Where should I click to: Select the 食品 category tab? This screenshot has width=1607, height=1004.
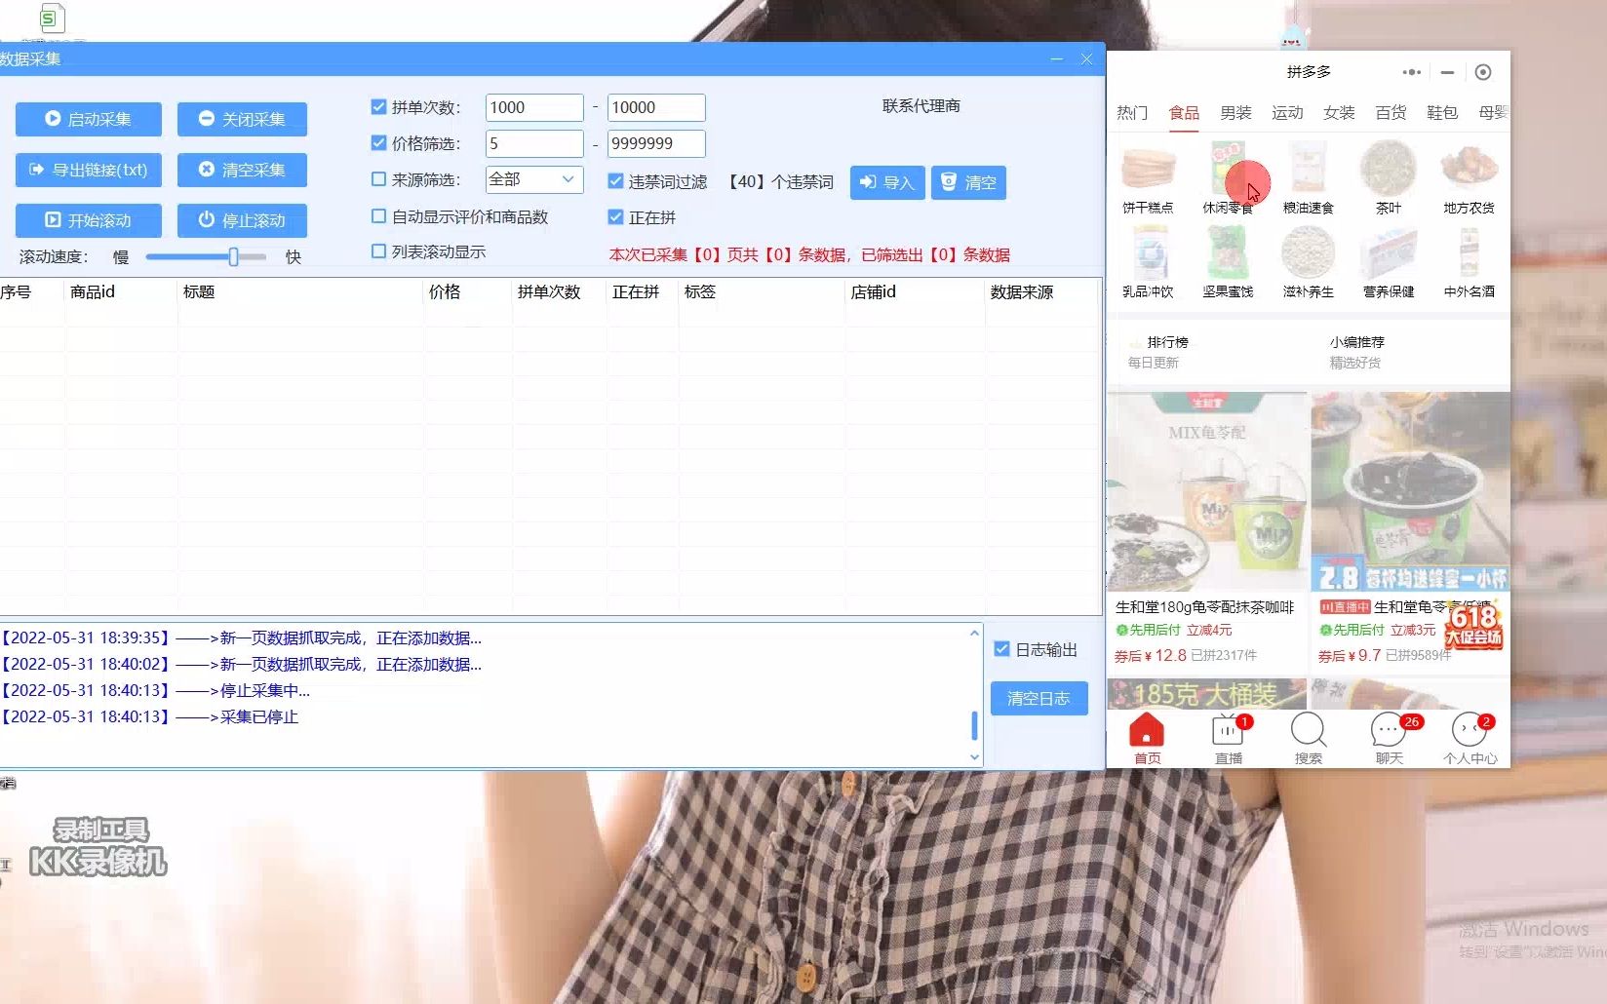[x=1184, y=113]
